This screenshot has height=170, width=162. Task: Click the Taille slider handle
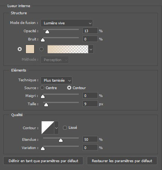coord(46,104)
